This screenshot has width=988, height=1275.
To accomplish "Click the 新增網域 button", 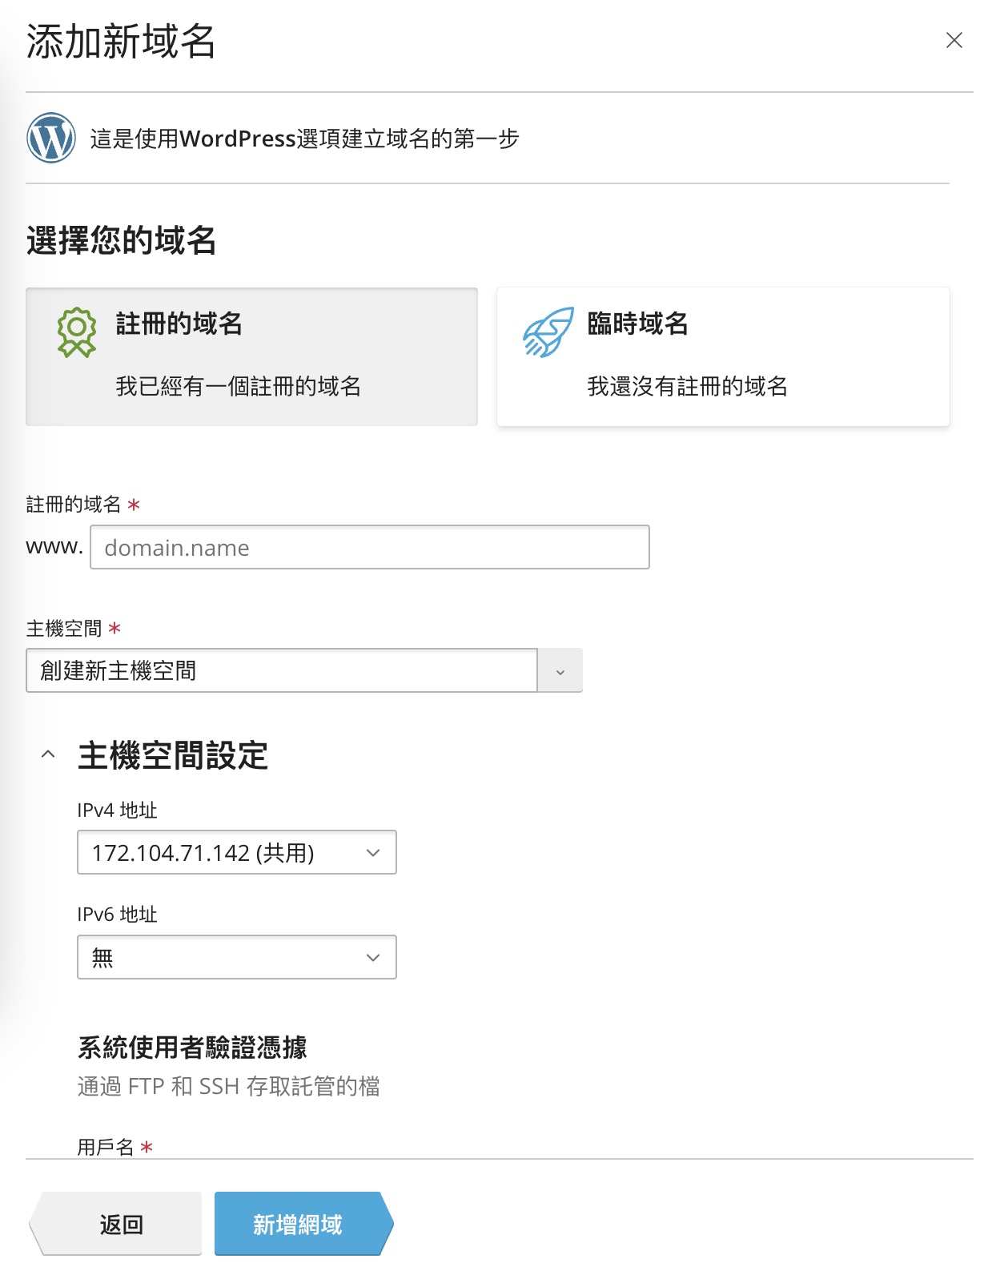I will tap(298, 1224).
